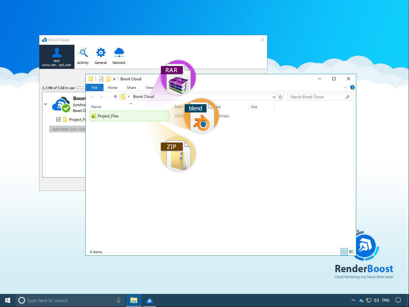409x307 pixels.
Task: Open the address bar history dropdown
Action: pos(274,97)
